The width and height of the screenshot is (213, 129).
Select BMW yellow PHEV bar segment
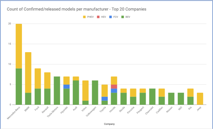point(28,72)
